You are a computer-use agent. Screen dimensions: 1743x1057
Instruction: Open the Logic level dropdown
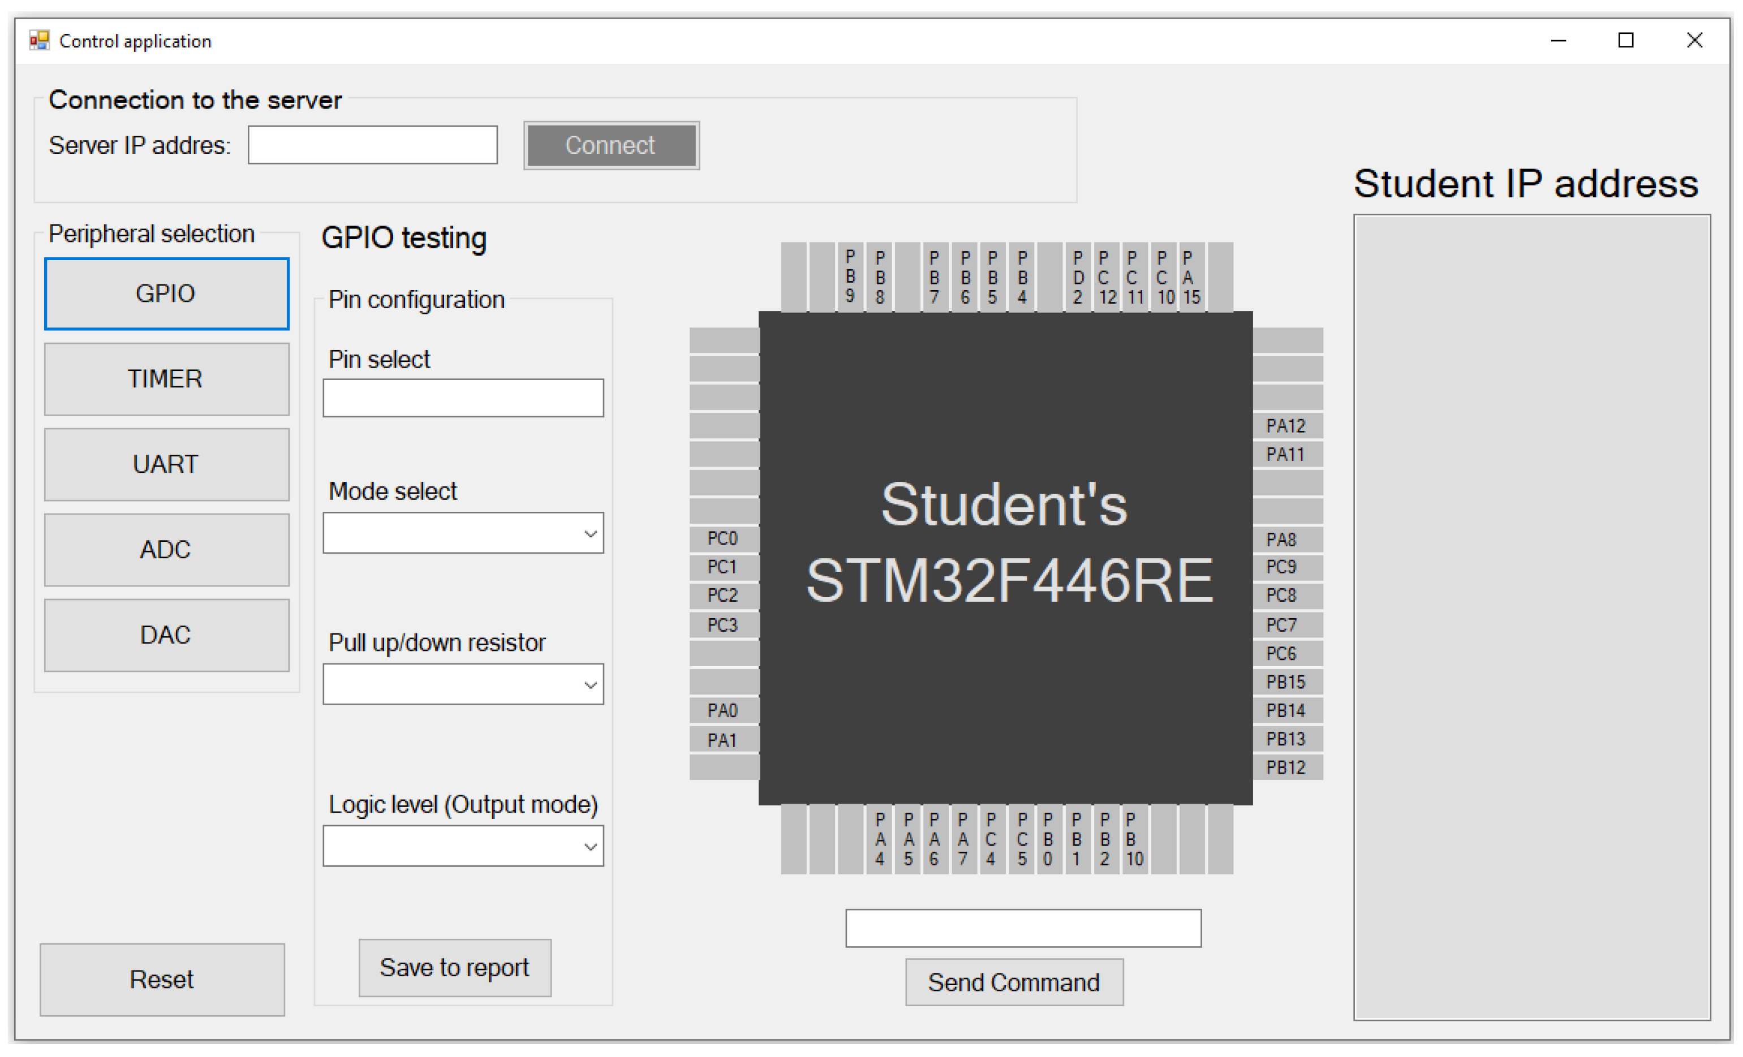click(463, 846)
